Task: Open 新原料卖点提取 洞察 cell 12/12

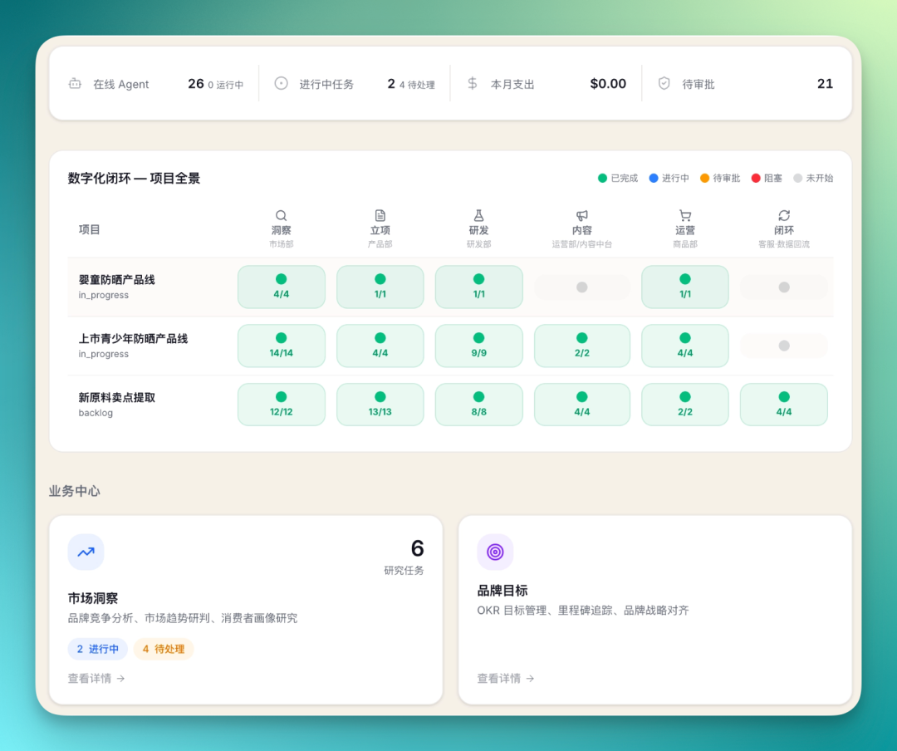Action: click(x=282, y=405)
